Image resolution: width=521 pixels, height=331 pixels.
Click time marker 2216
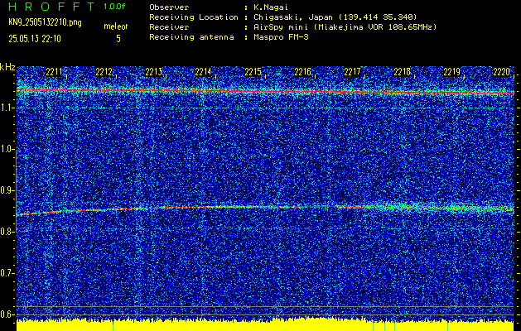pos(302,72)
